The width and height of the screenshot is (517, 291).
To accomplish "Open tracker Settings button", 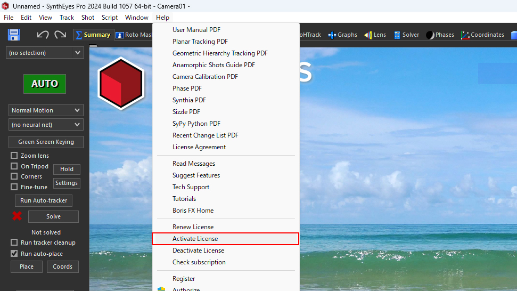I will click(67, 183).
